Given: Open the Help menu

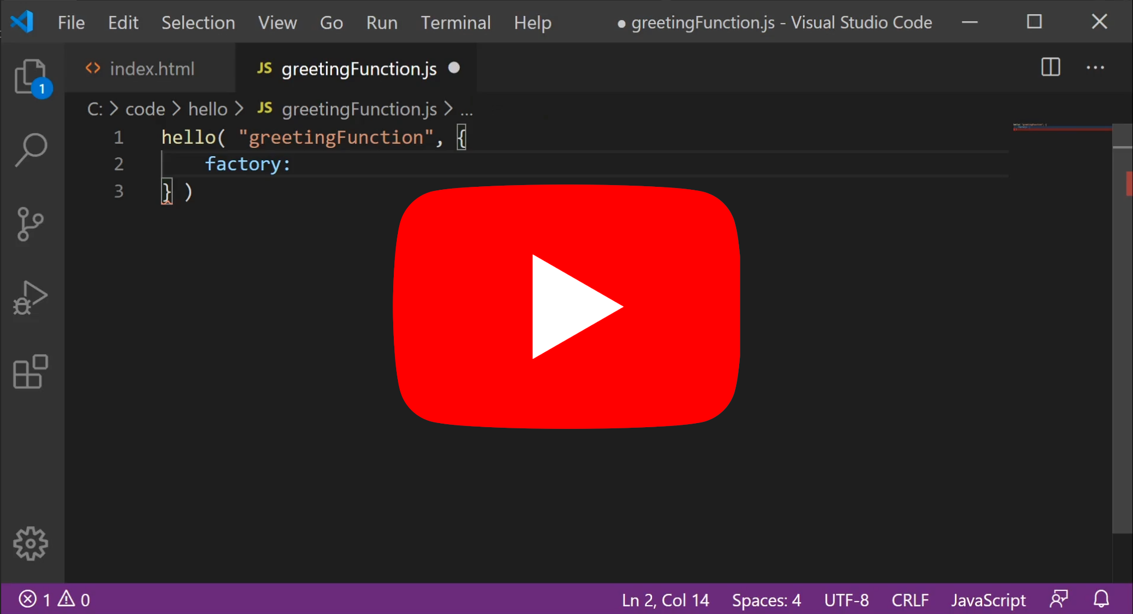Looking at the screenshot, I should (532, 22).
